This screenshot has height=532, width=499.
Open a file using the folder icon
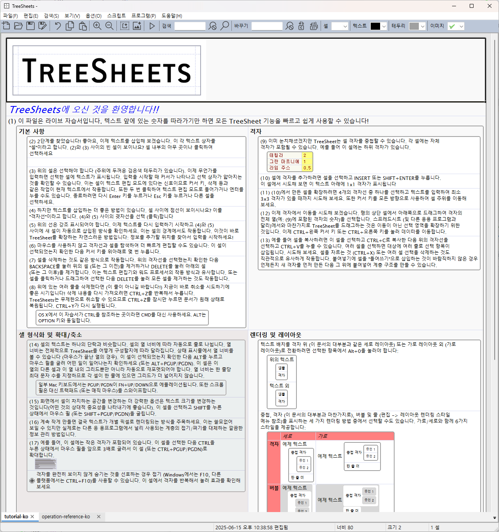coord(18,26)
